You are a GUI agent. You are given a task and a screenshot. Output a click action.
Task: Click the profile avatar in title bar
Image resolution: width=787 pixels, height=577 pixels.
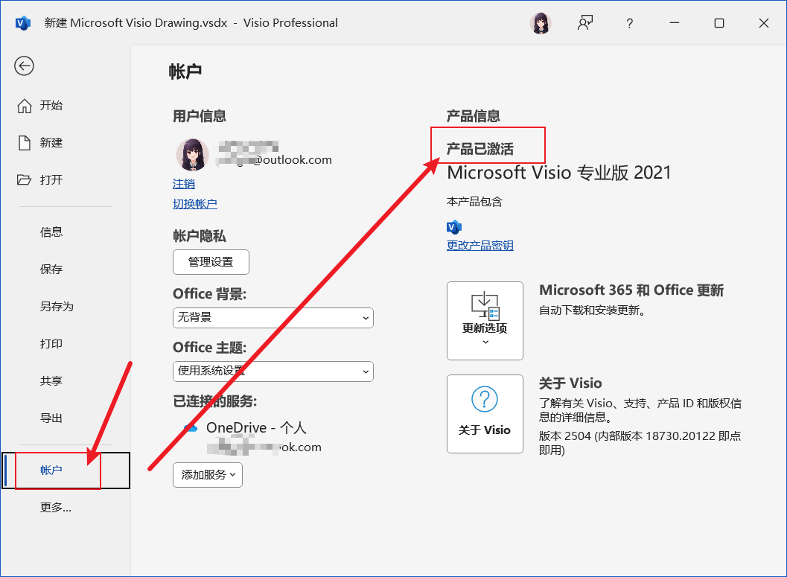pos(541,23)
